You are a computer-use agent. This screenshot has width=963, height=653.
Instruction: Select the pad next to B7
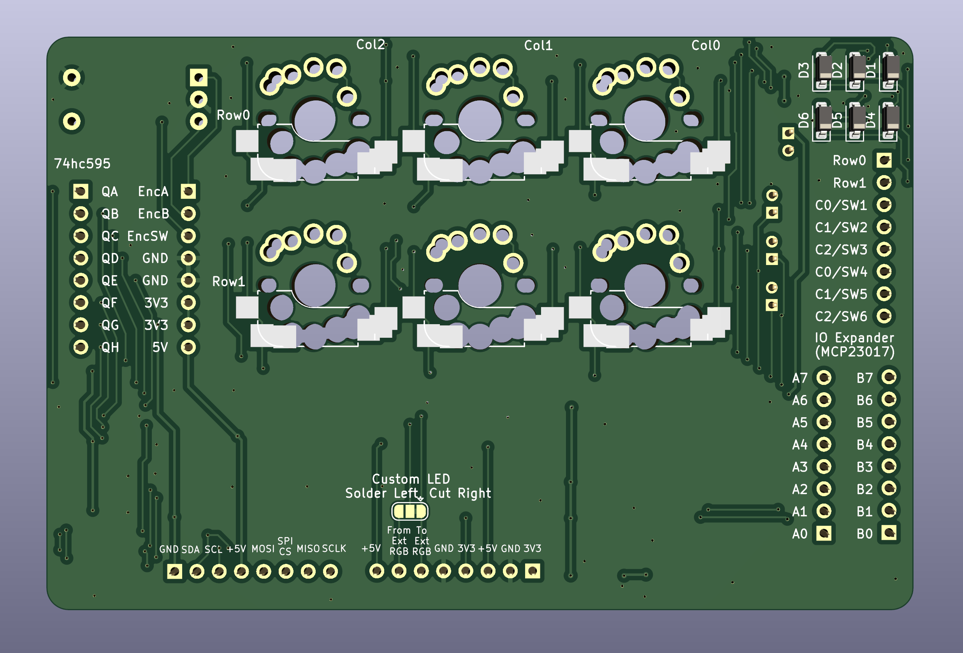pos(889,377)
